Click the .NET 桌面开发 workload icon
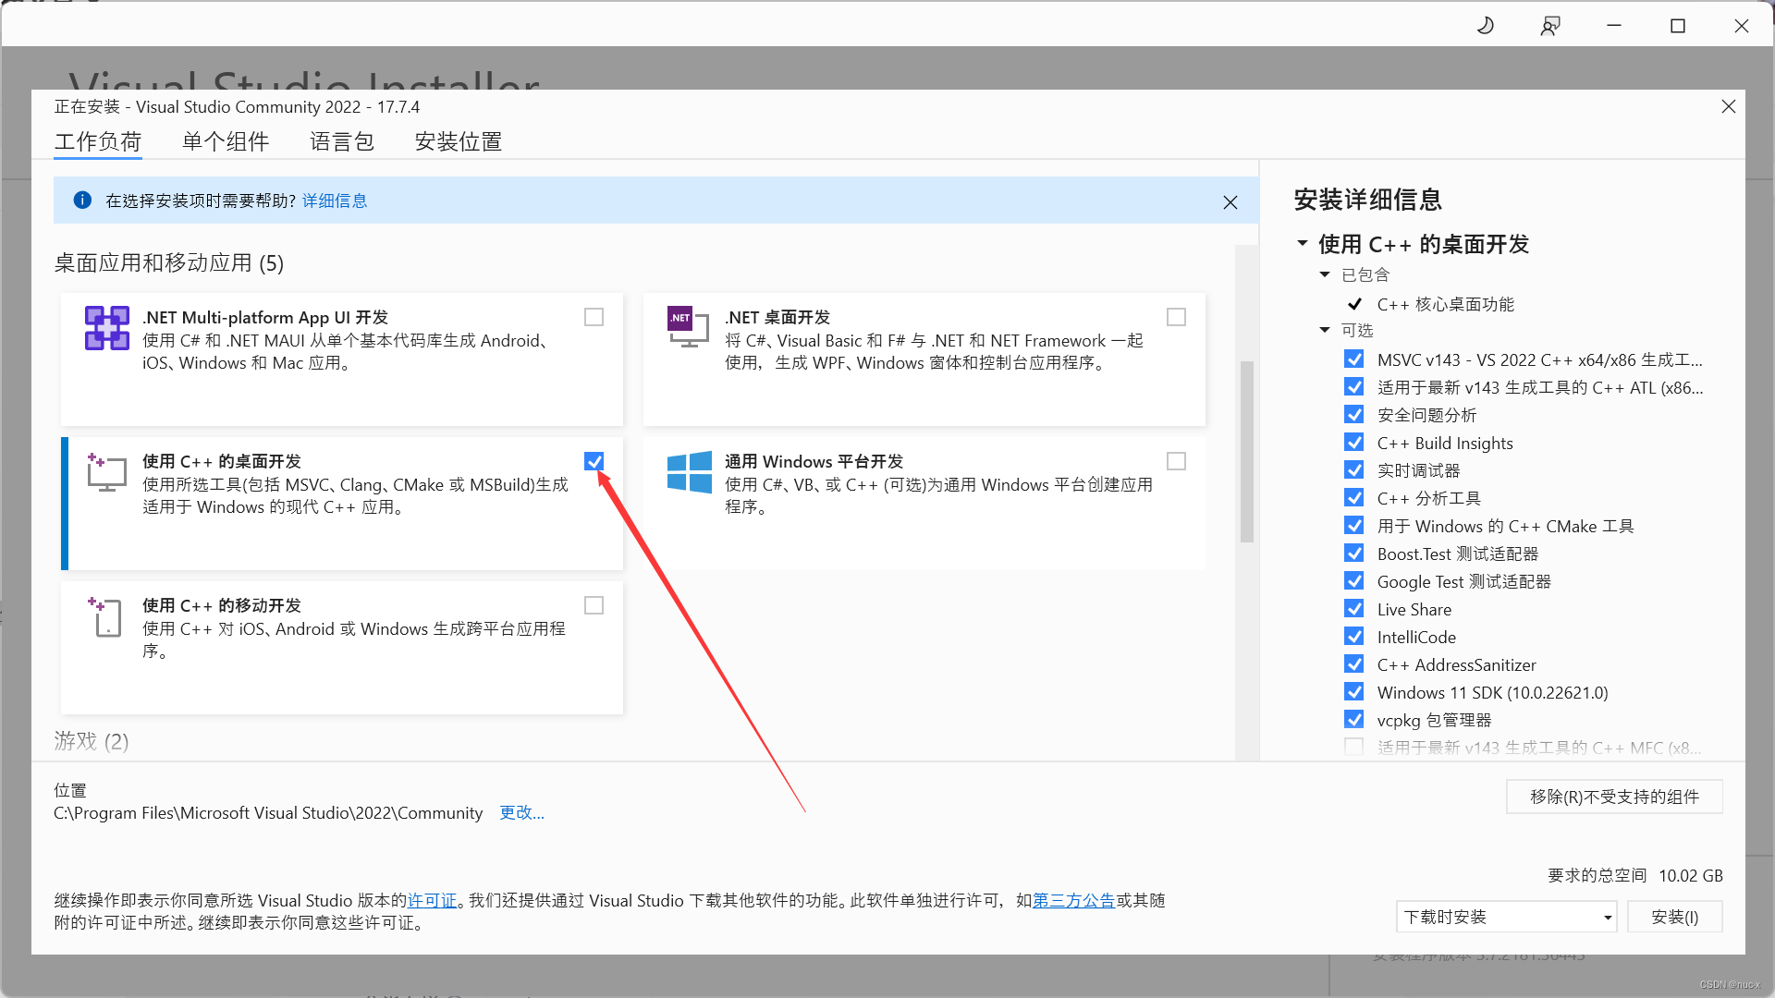Viewport: 1775px width, 998px height. pyautogui.click(x=688, y=327)
